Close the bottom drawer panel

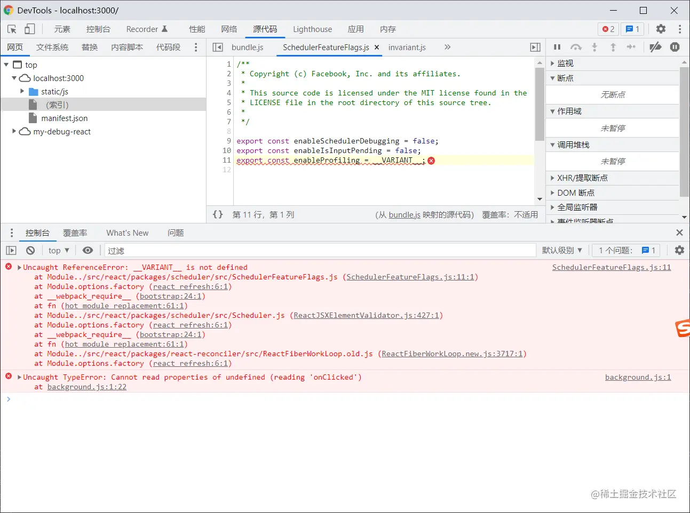679,233
